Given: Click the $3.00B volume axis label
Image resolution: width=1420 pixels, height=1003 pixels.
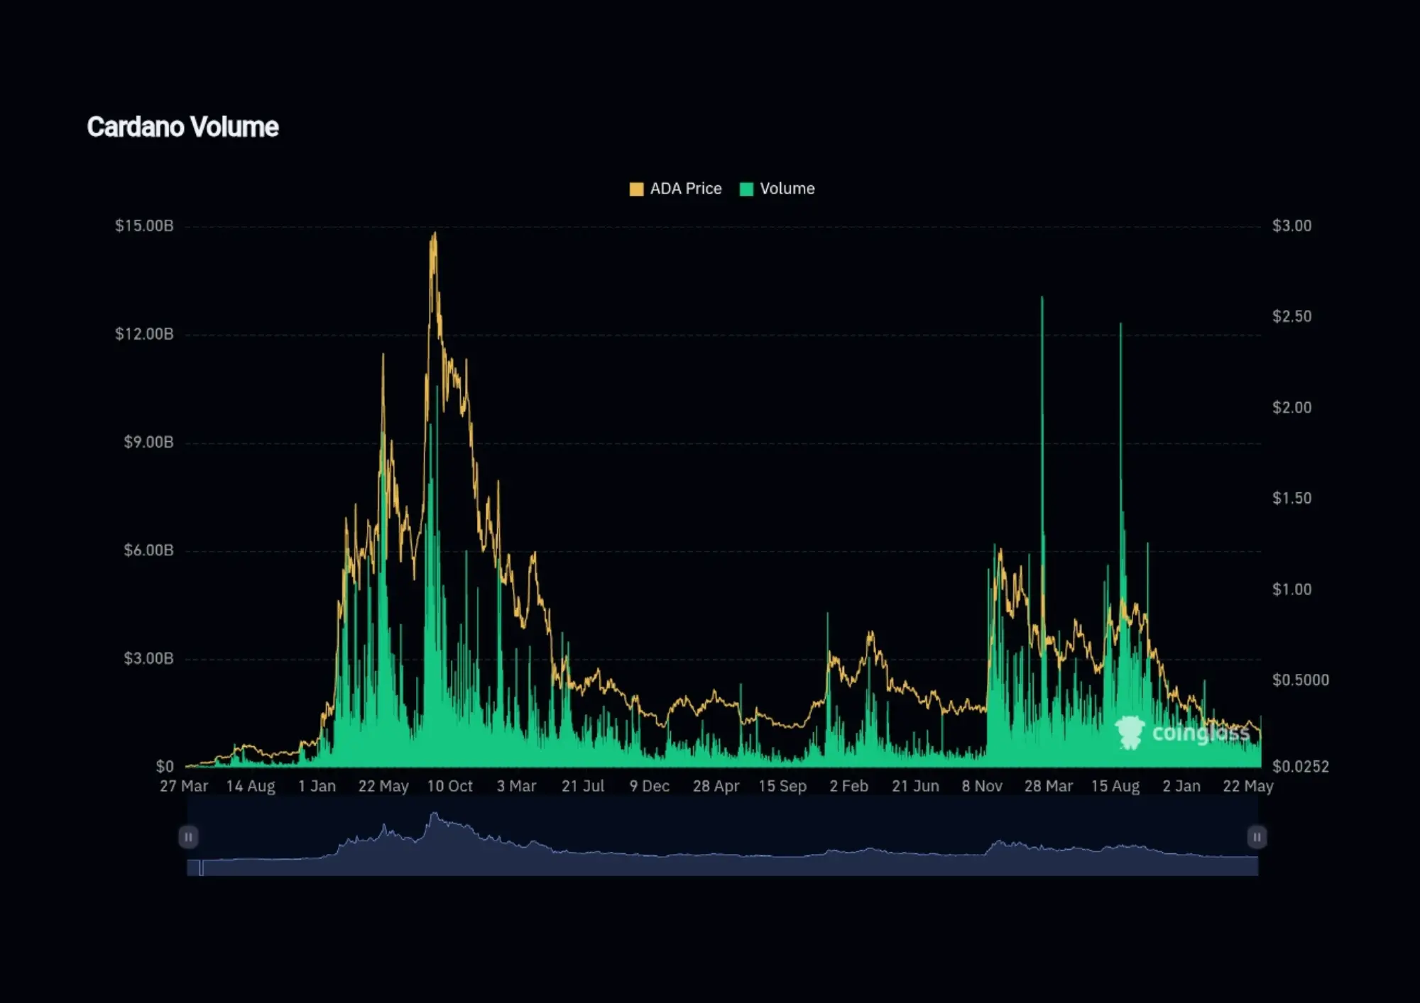Looking at the screenshot, I should [148, 658].
